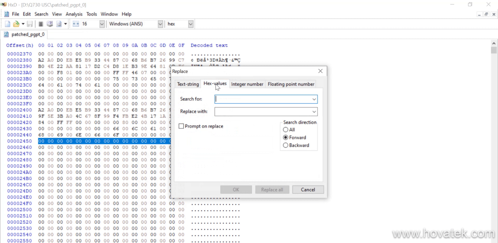Select the patched_pgpt_0 document tab
Viewport: 498px width, 243px height.
pyautogui.click(x=24, y=34)
